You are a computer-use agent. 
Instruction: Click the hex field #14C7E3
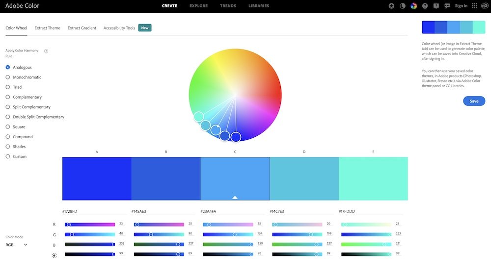(301, 211)
